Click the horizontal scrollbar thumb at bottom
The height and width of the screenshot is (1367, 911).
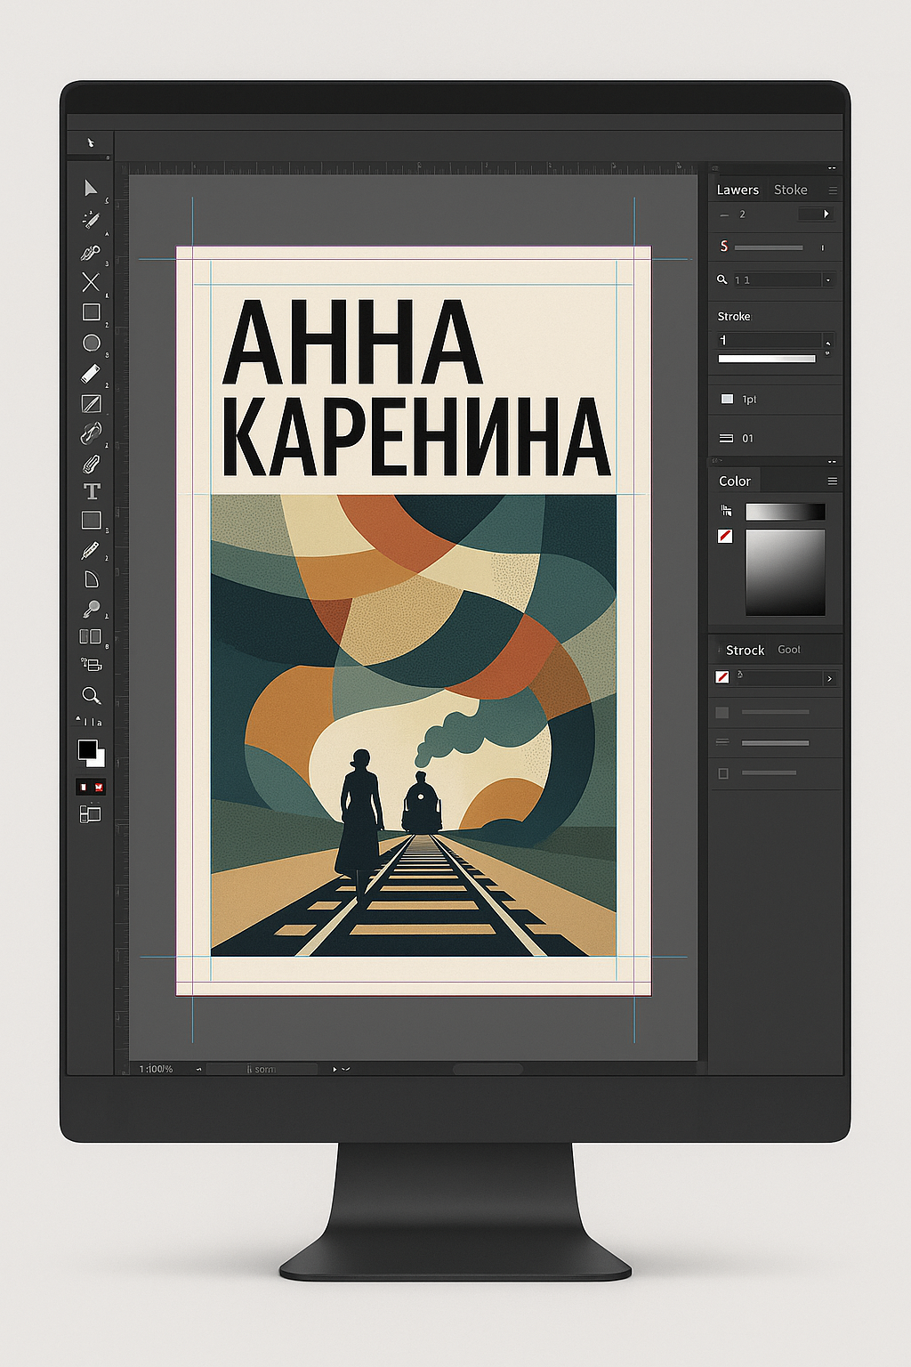(x=488, y=1069)
